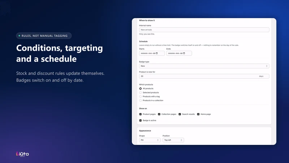Open the Shape dropdown set to Pill
Image resolution: width=289 pixels, height=163 pixels.
click(150, 140)
